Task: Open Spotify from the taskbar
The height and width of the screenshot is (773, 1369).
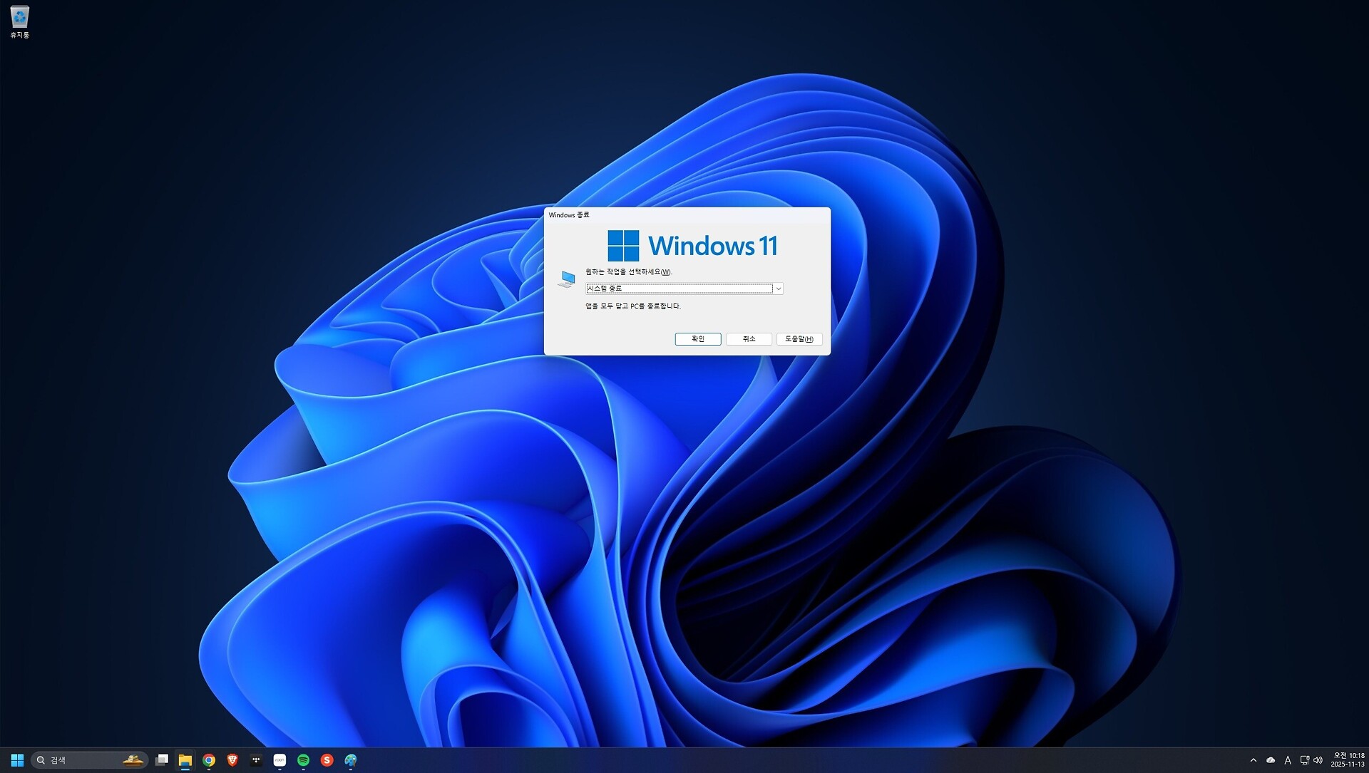Action: tap(303, 760)
